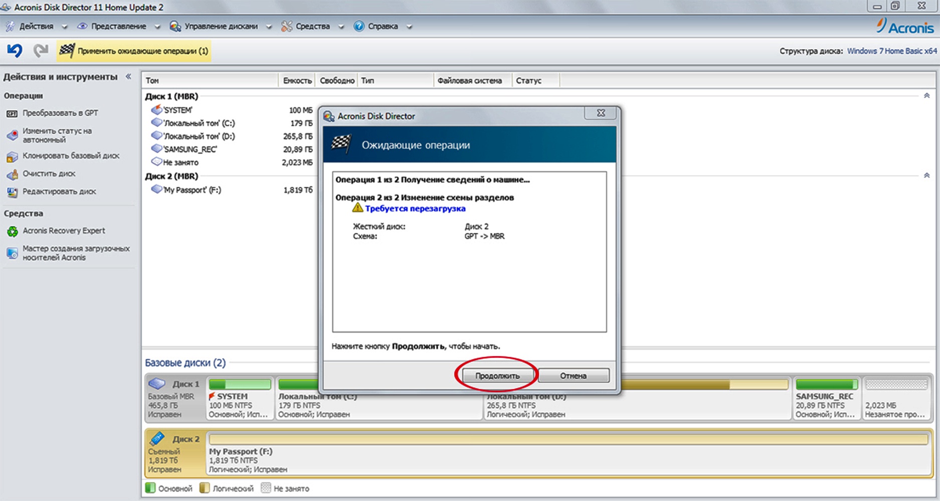Viewport: 940px width, 501px height.
Task: Click the Clone basic disk icon
Action: [x=12, y=157]
